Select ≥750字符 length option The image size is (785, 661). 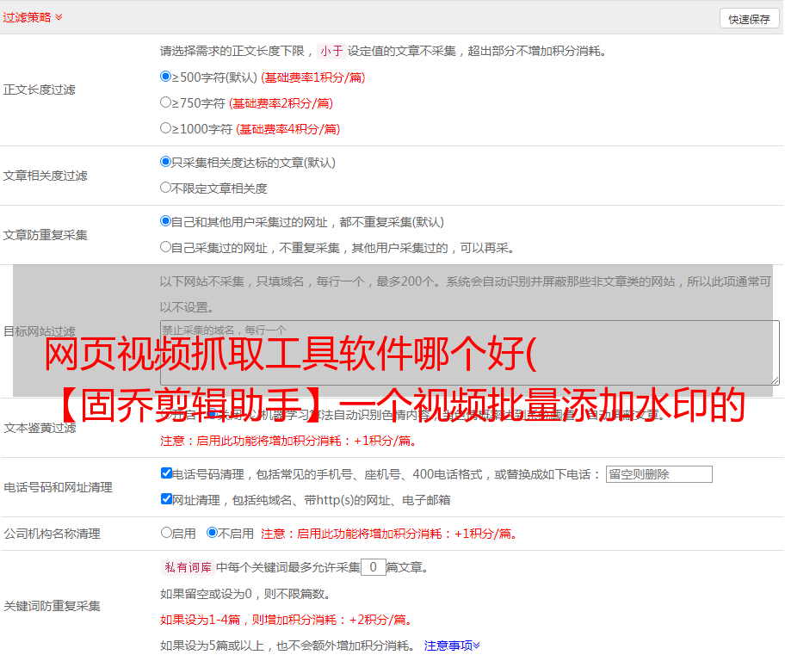[x=166, y=102]
